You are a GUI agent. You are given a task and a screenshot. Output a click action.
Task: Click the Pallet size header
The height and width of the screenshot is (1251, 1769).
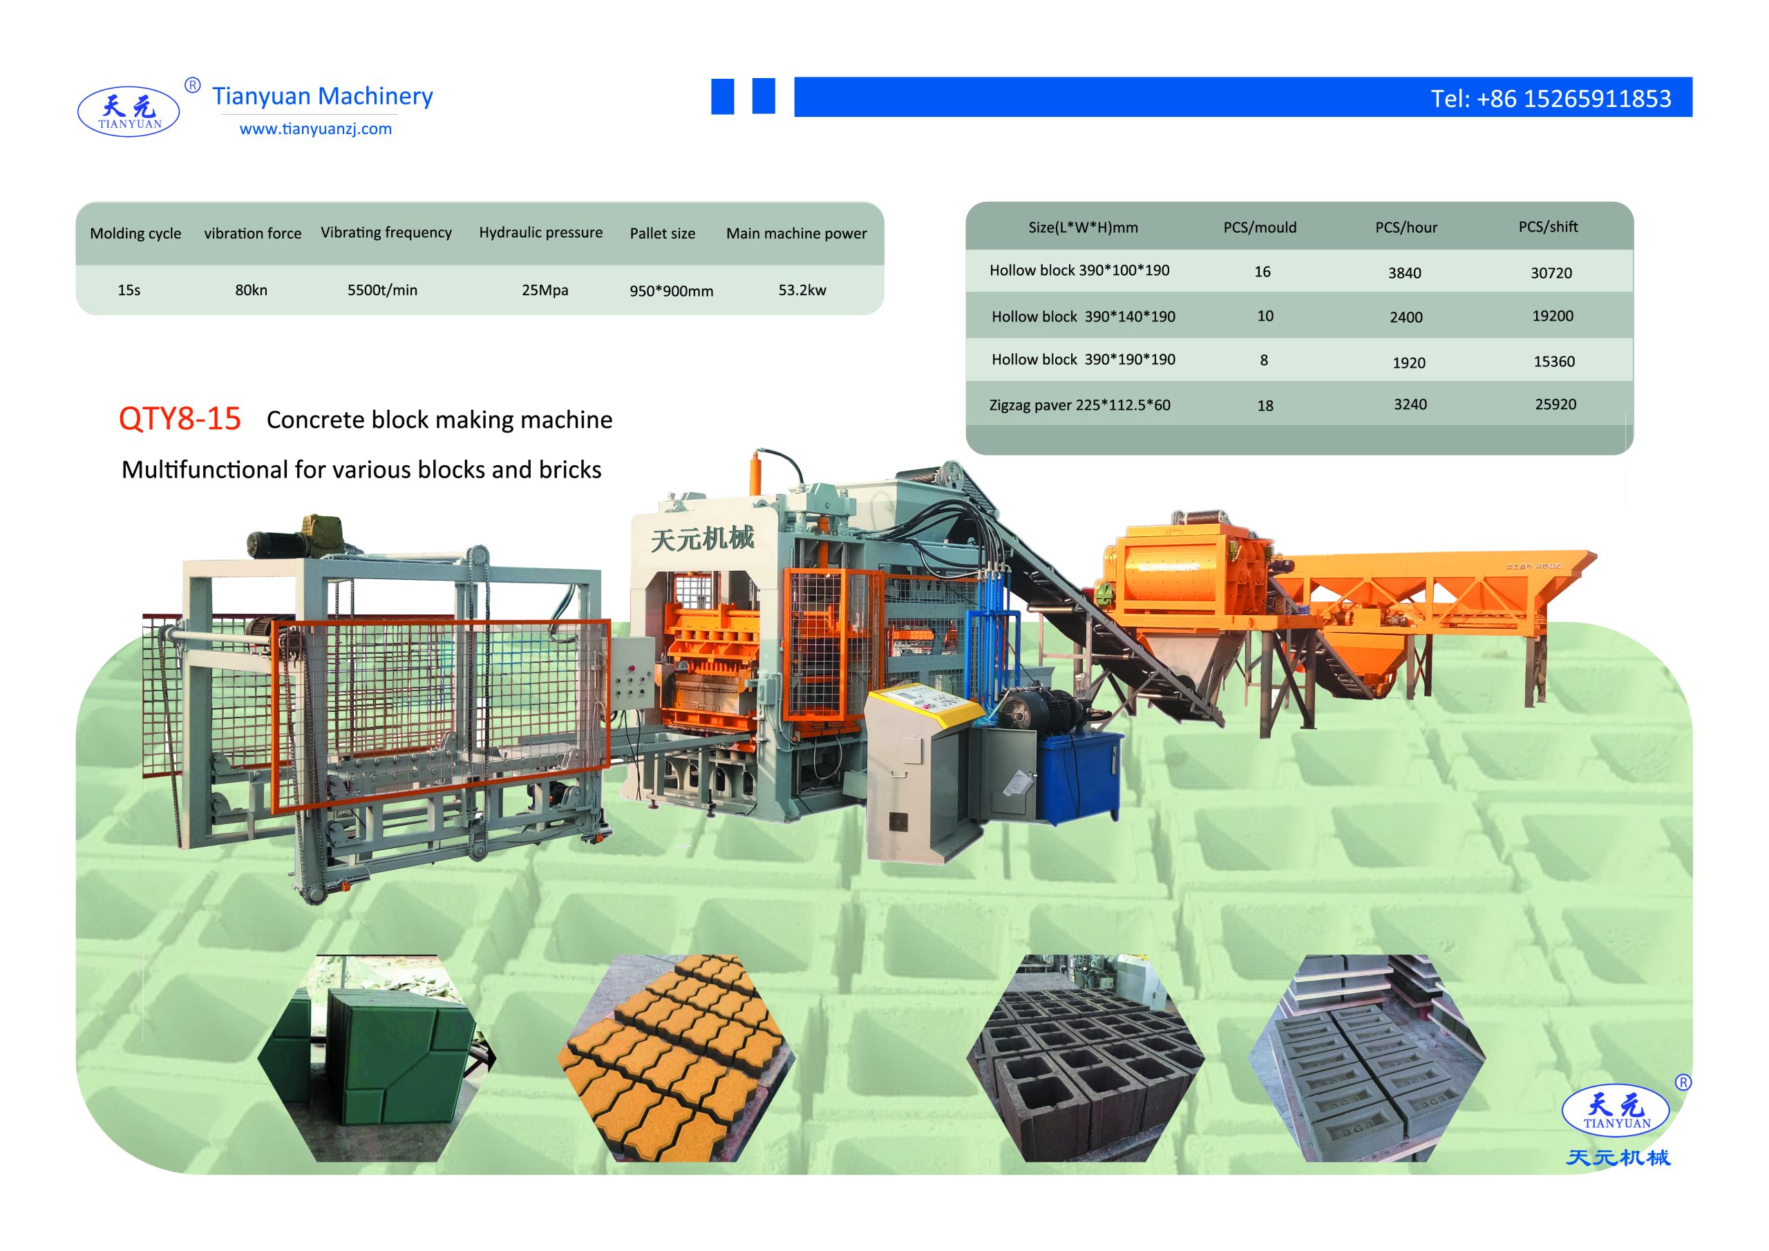tap(663, 234)
